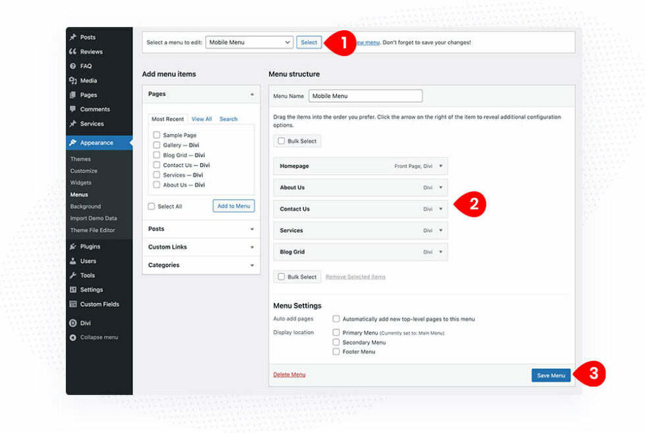Open the Tools wrench icon
645x433 pixels.
(x=74, y=275)
